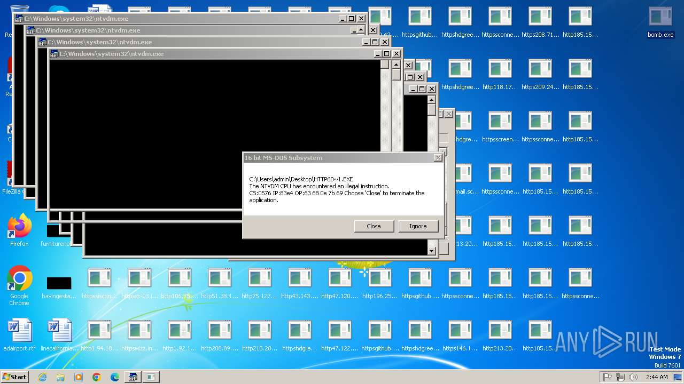Image resolution: width=684 pixels, height=384 pixels.
Task: Open the Action Center flag in tray
Action: click(608, 377)
